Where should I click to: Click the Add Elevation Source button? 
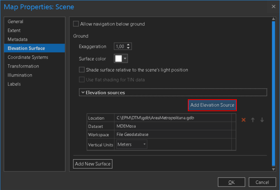tap(212, 105)
